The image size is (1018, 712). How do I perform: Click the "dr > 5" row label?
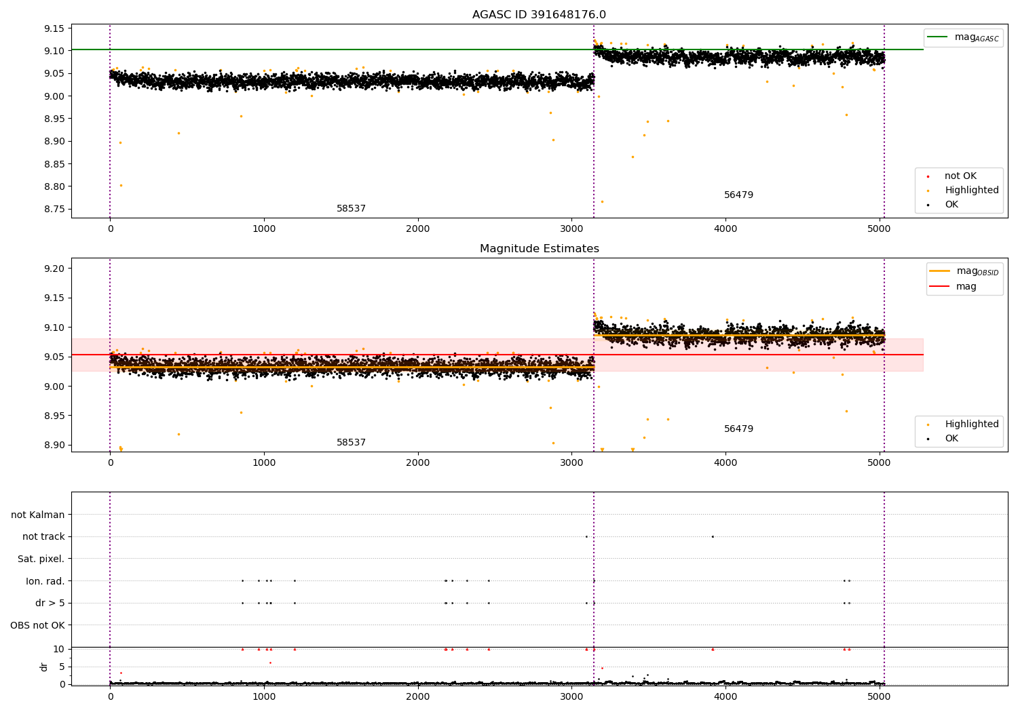[50, 604]
